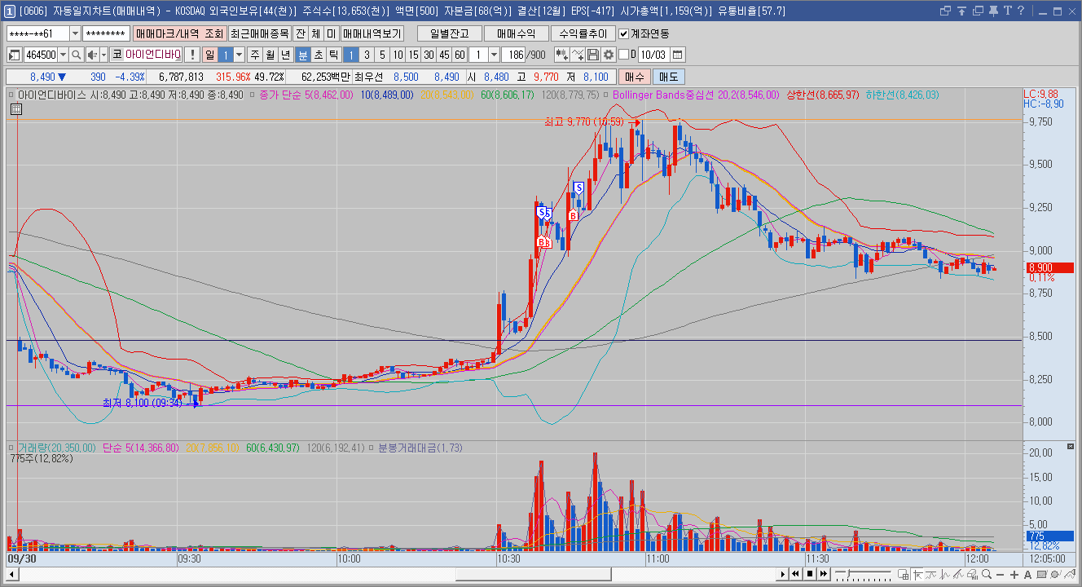
Task: Expand the speaker icon dropdown arrow
Action: coord(103,55)
